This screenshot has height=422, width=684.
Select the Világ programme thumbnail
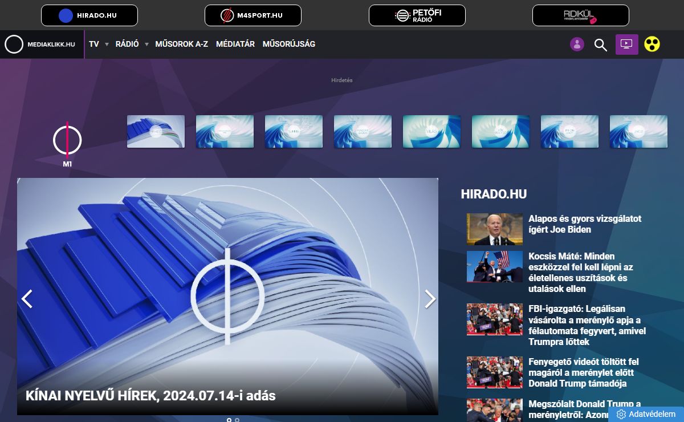coord(431,132)
